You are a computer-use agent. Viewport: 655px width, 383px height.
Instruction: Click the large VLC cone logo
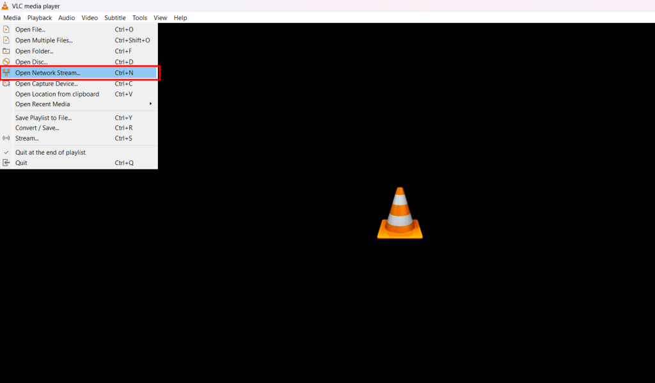[x=400, y=214]
